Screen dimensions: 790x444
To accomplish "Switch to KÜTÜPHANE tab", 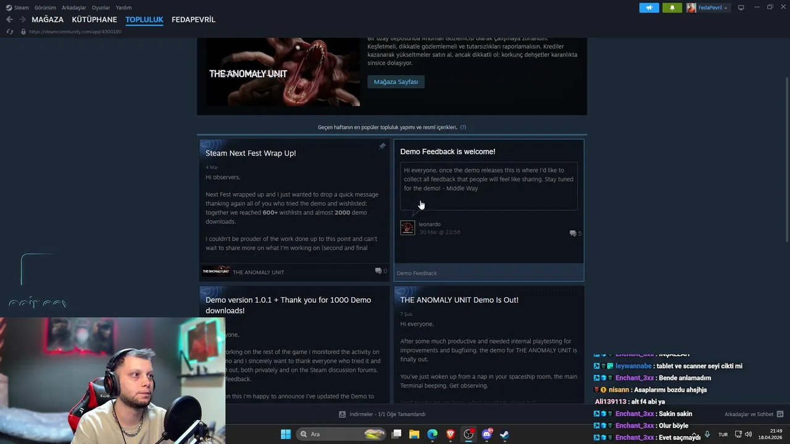I will [x=94, y=20].
